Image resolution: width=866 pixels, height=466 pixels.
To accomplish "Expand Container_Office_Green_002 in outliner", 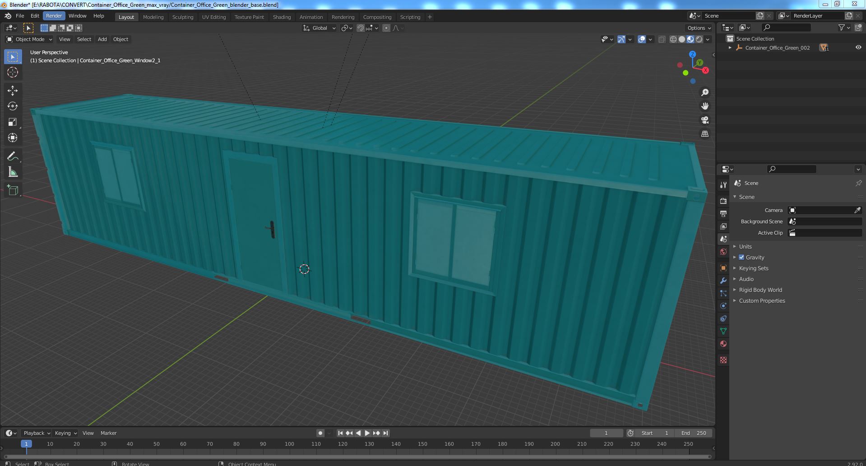I will 730,48.
